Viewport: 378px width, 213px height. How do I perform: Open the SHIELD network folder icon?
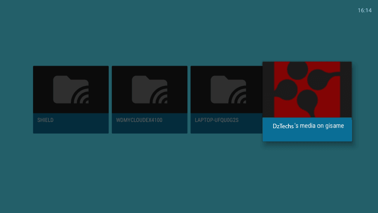tap(71, 90)
